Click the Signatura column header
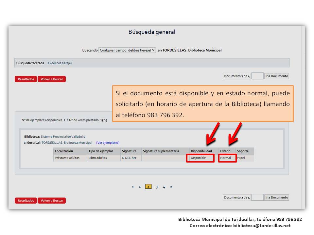This screenshot has height=235, width=314. (x=131, y=151)
